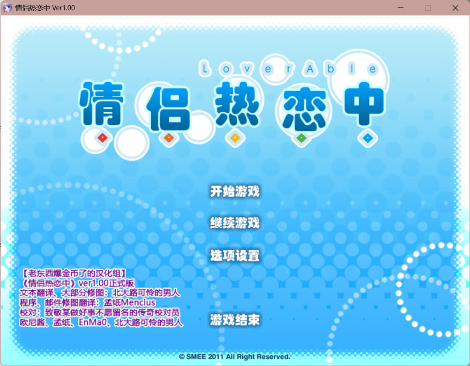Click the large 侣 title character
Viewport: 470px width, 366px height.
coord(169,107)
